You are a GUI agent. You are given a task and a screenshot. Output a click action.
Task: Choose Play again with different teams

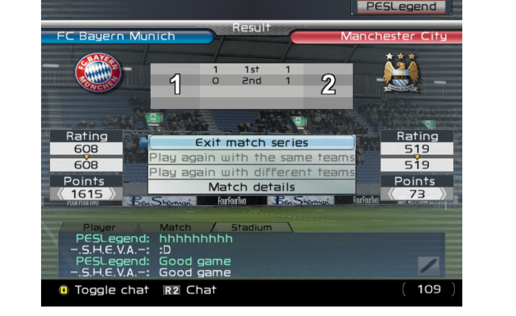coord(252,172)
